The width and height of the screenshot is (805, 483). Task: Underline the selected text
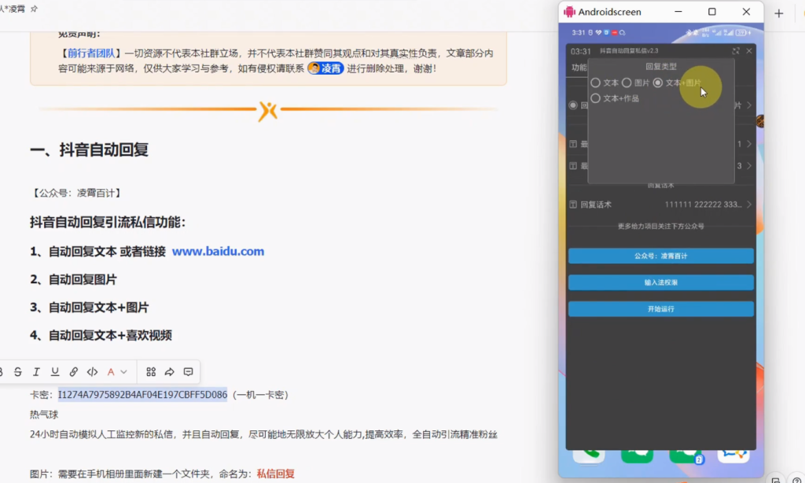(x=54, y=372)
